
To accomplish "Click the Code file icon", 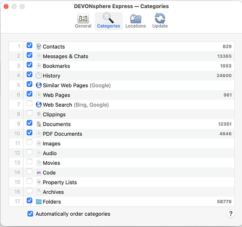I will tap(39, 173).
